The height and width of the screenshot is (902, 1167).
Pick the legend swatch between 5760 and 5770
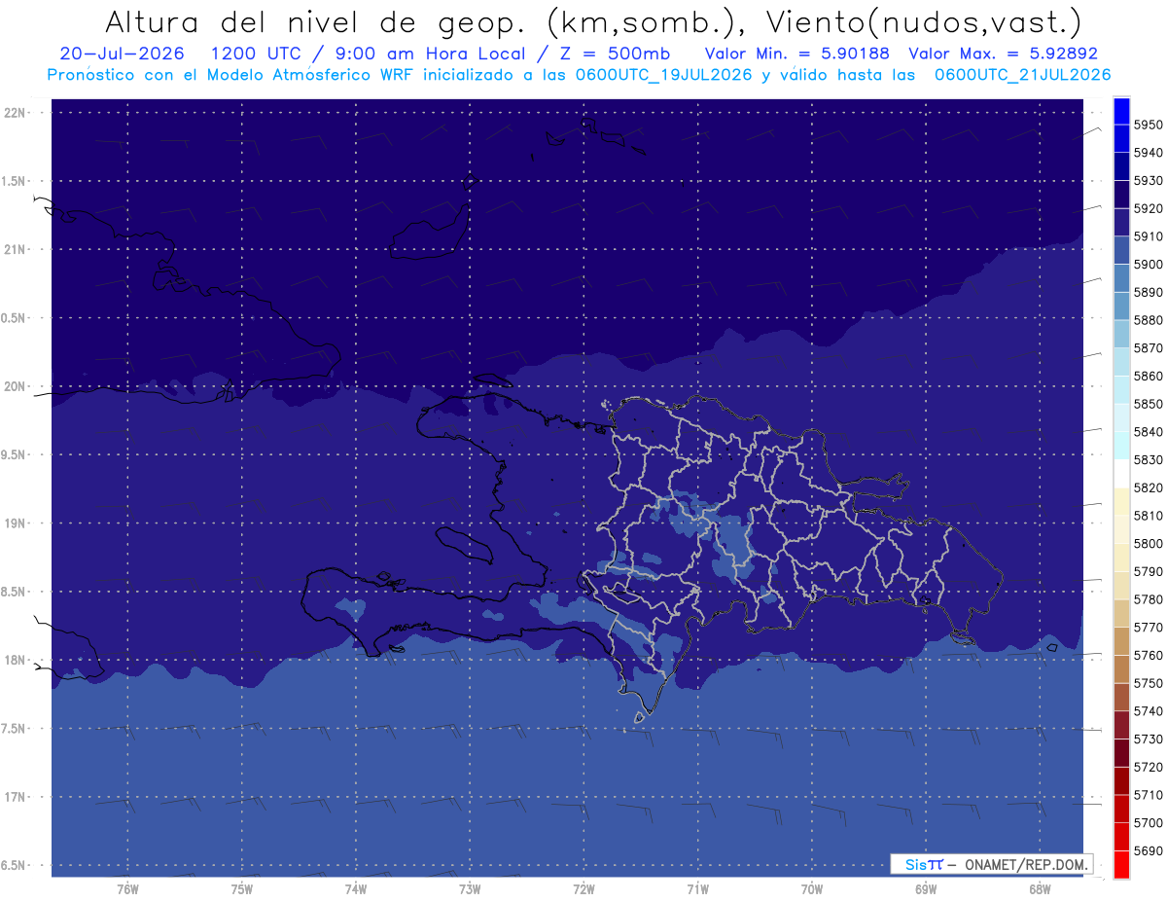coord(1121,641)
